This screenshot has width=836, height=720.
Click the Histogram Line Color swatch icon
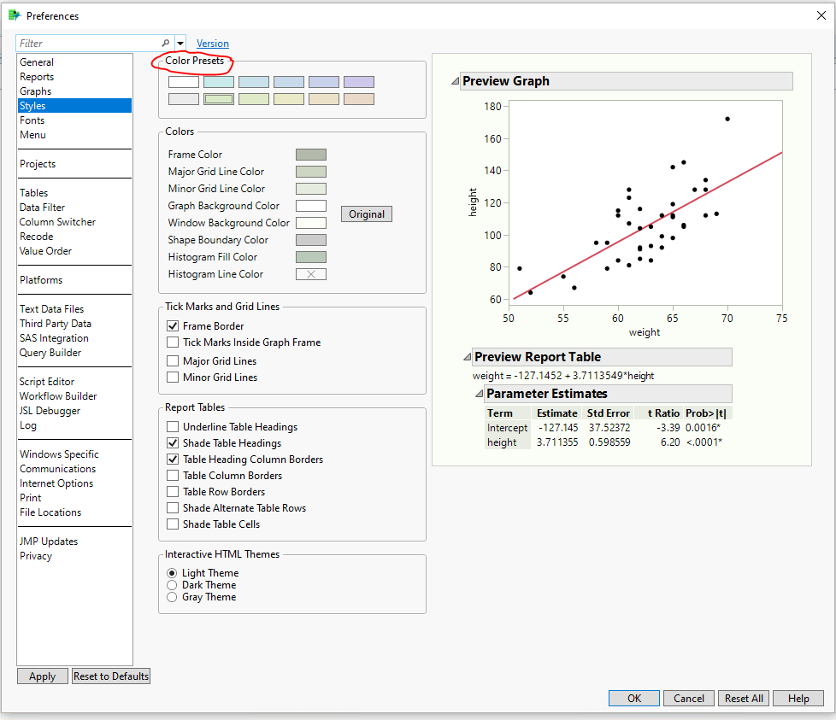click(311, 273)
